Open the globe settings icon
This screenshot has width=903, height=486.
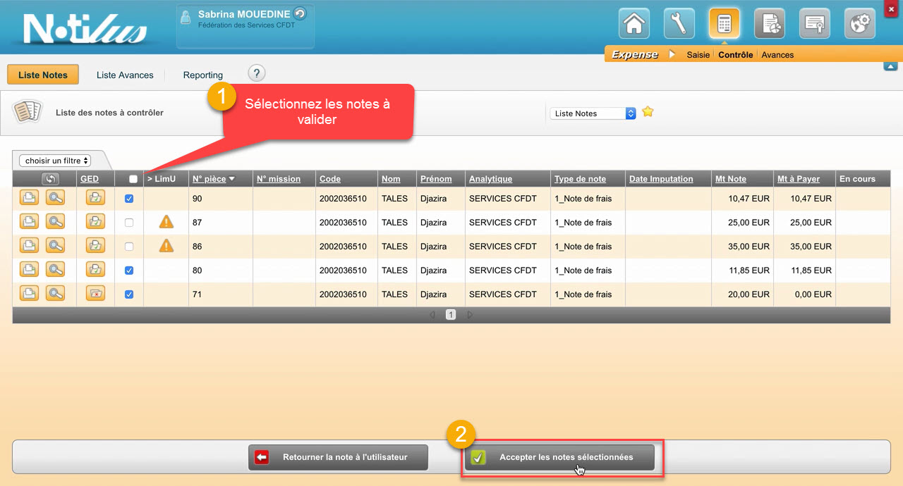coord(859,24)
